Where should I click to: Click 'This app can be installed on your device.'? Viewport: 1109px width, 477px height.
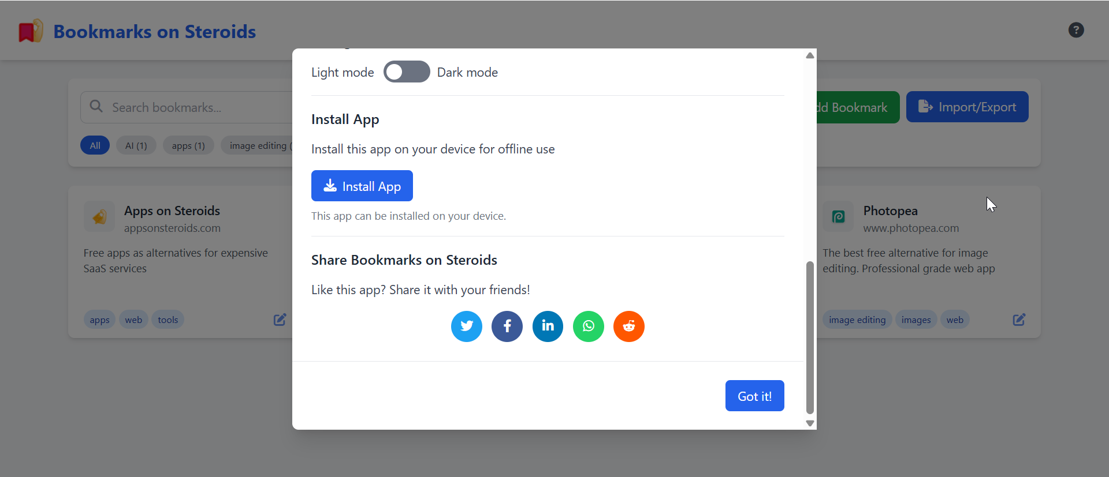coord(408,216)
